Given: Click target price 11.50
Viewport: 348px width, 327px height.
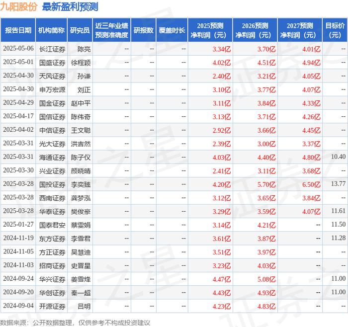Looking at the screenshot, I should (338, 225).
